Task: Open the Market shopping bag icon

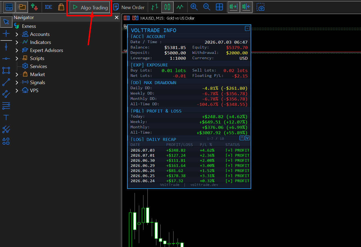Action: pyautogui.click(x=61, y=7)
